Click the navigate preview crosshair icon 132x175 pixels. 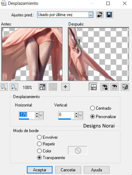click(x=66, y=87)
